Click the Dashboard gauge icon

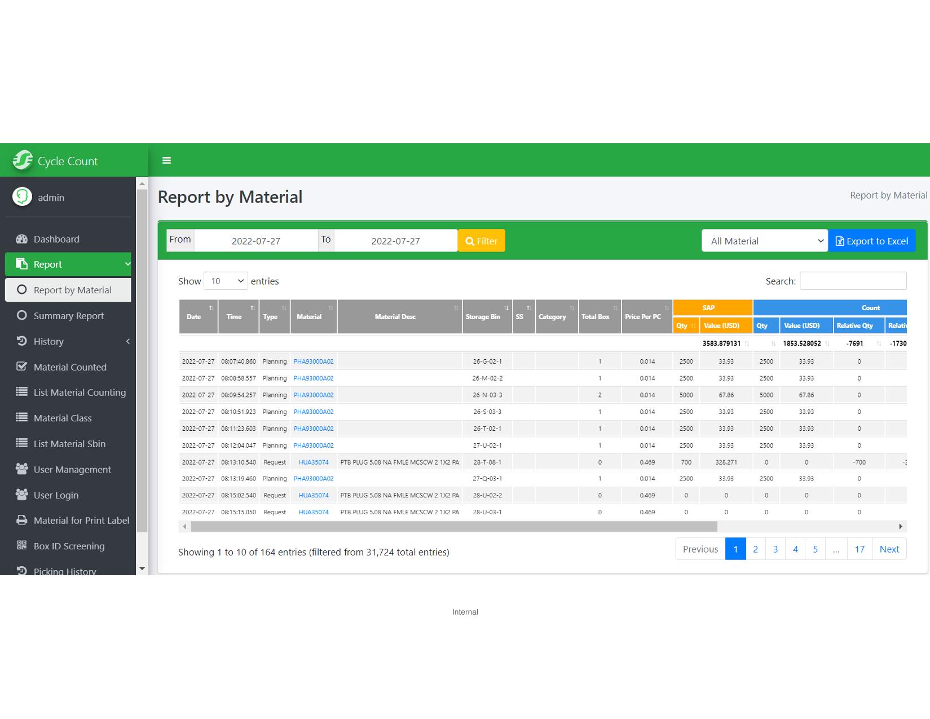[21, 239]
